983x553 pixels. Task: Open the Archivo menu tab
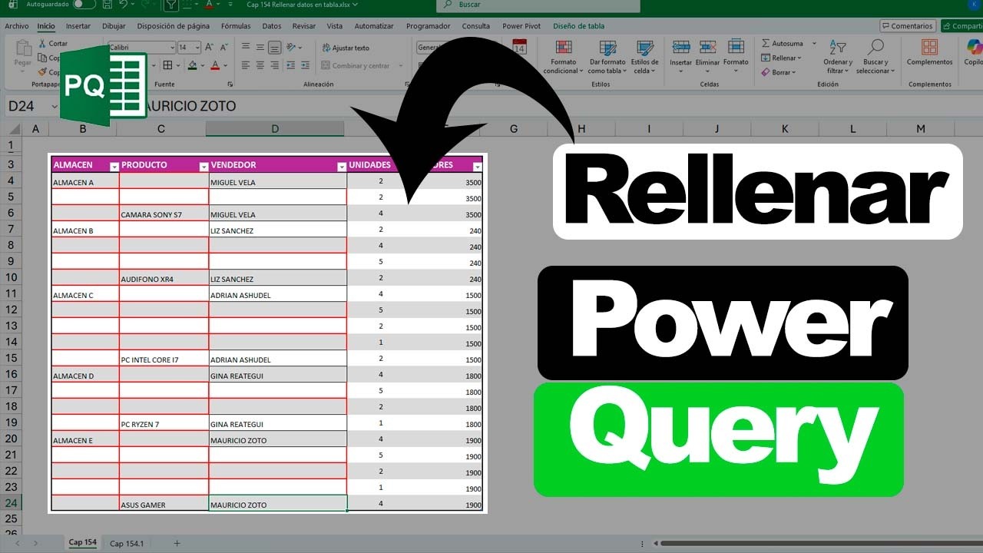[17, 26]
